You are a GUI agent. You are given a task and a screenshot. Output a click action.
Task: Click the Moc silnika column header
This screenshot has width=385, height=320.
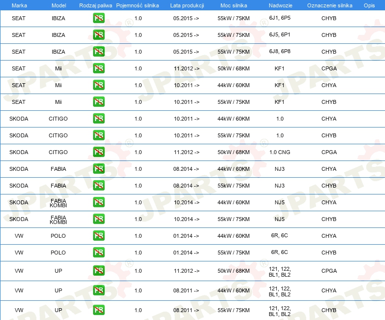(x=233, y=5)
